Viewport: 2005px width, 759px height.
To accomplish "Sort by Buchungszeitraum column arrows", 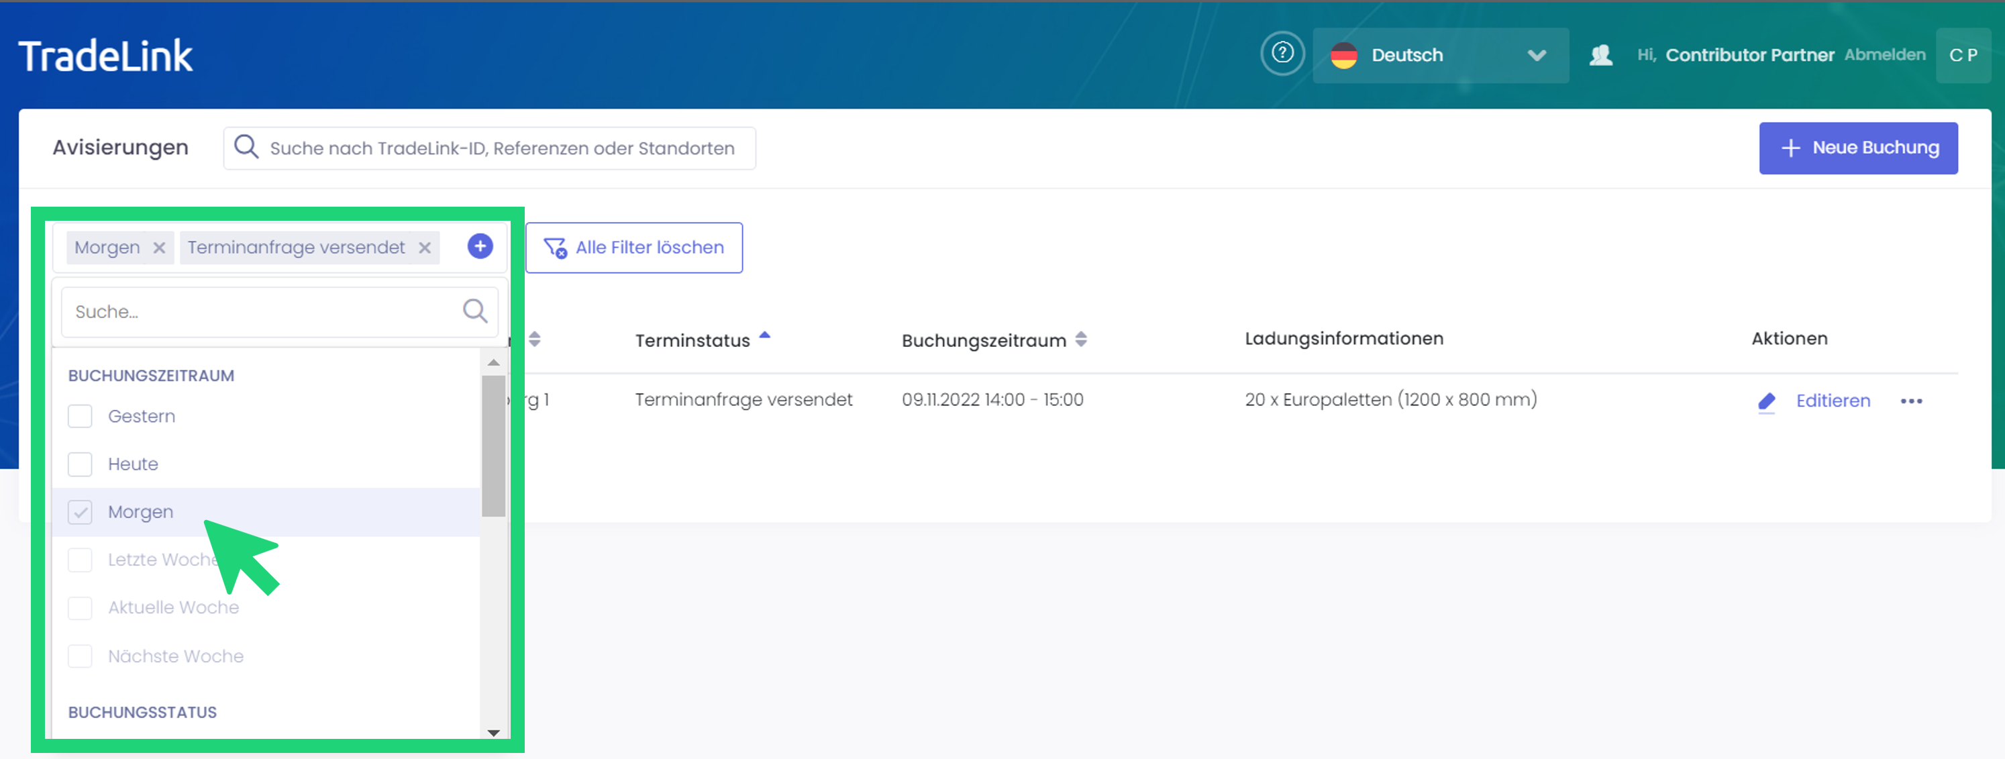I will coord(1080,340).
